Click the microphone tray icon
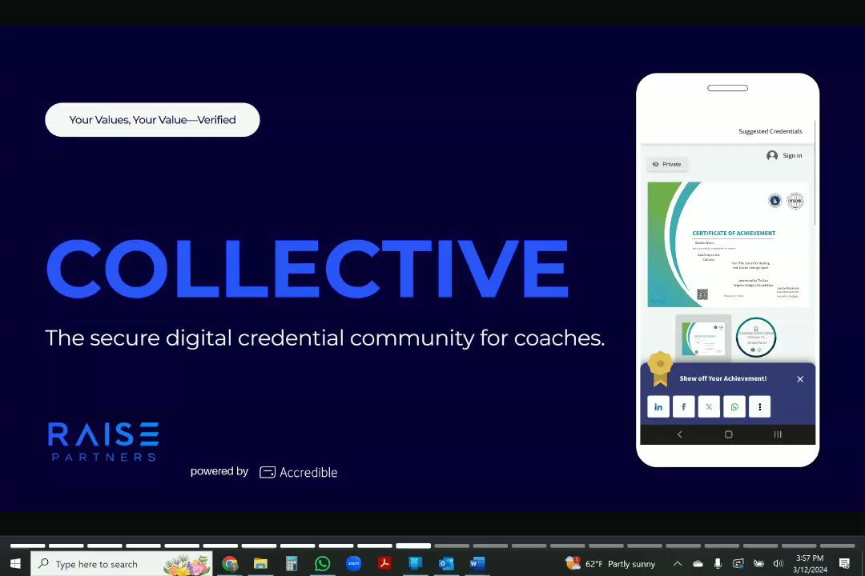Screen dimensions: 865x576 pyautogui.click(x=718, y=563)
